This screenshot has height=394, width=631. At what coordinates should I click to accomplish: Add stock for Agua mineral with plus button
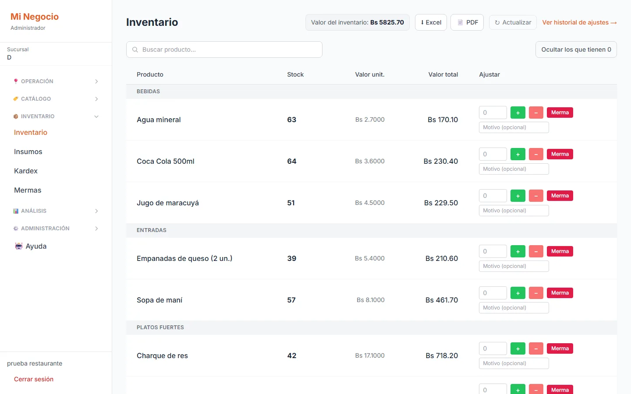point(518,113)
